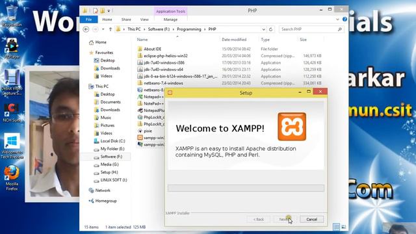Image resolution: width=416 pixels, height=234 pixels.
Task: Click Cancel button in Setup
Action: point(311,219)
